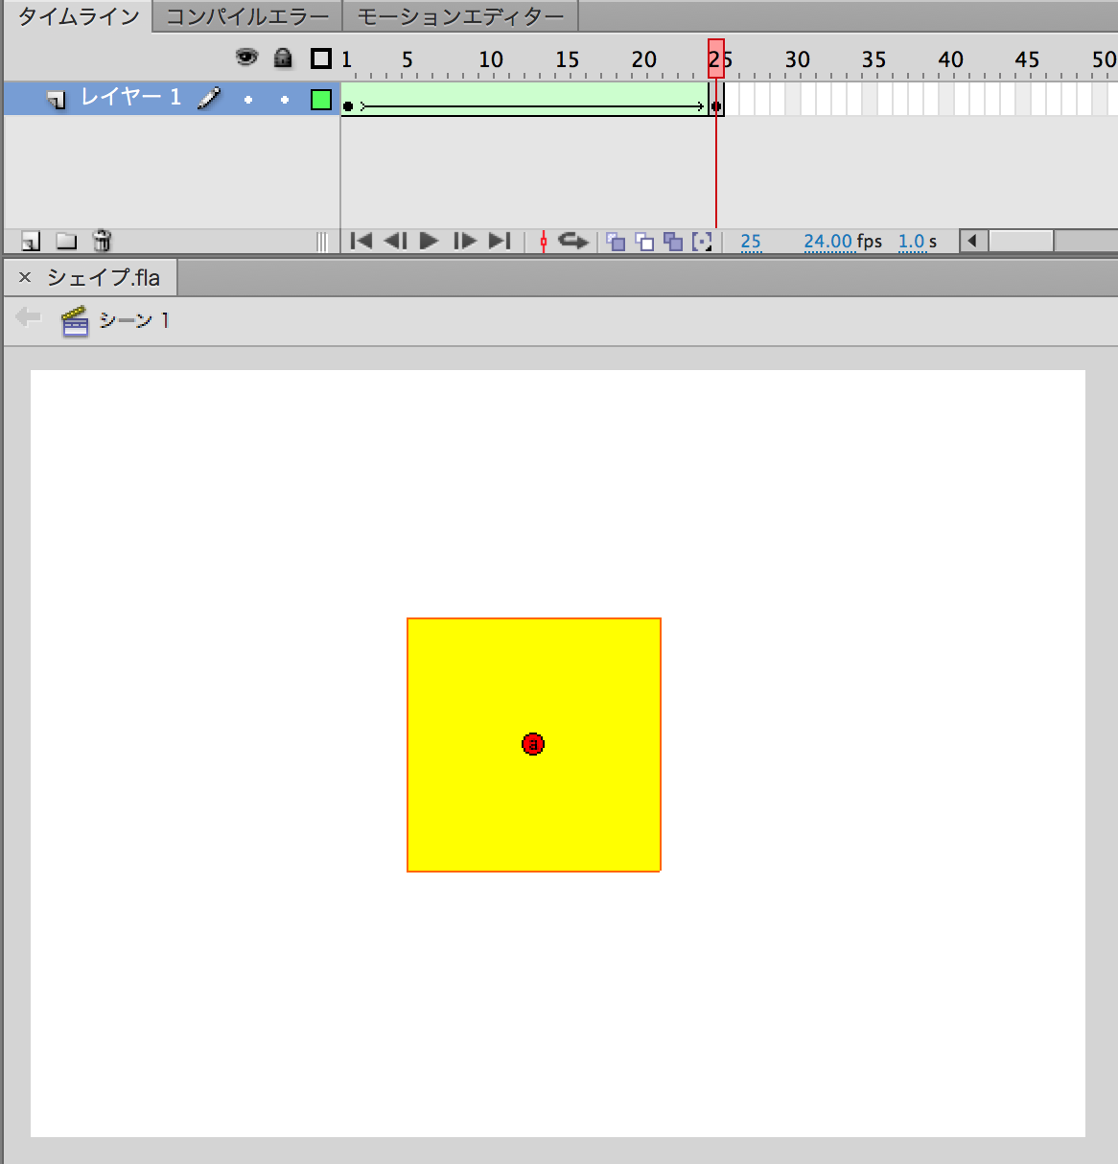Click the shape hint marker 'a'

(533, 744)
